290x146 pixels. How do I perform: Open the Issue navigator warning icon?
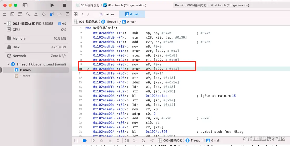[36, 14]
